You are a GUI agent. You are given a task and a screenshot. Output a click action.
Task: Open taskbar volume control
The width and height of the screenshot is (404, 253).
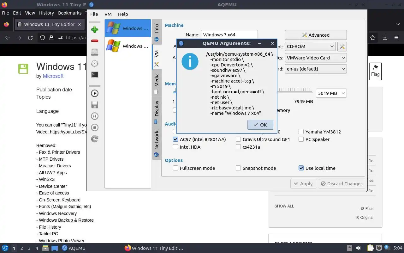pos(358,248)
